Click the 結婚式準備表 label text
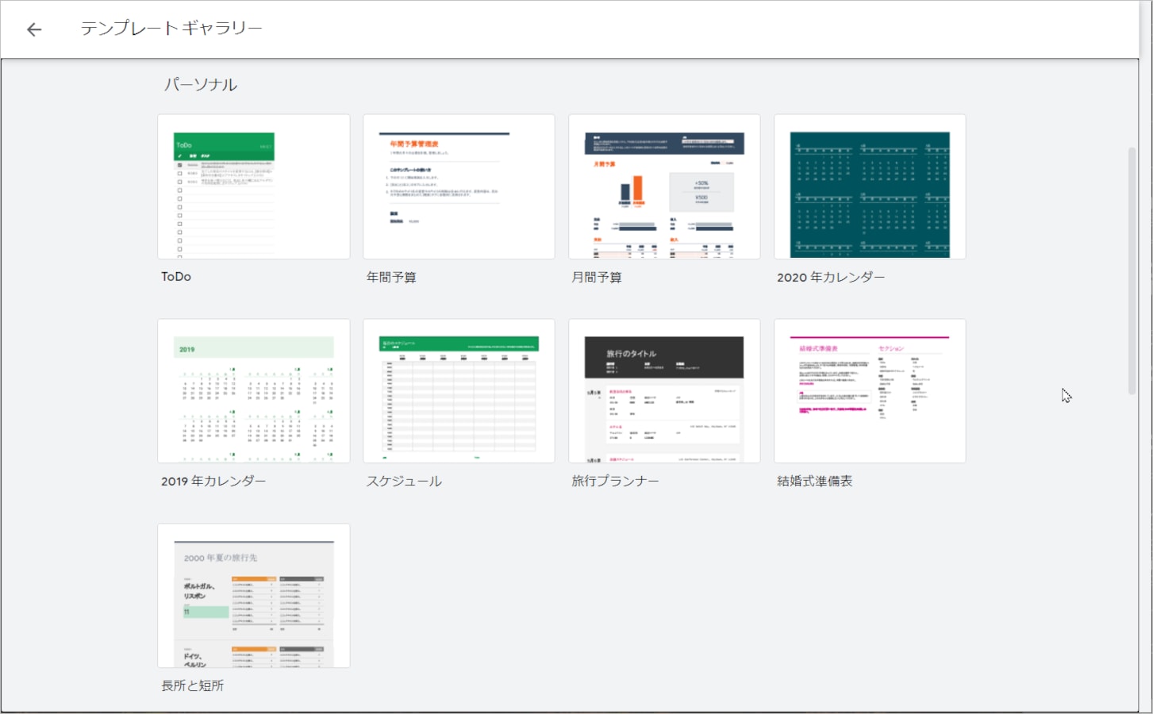Image resolution: width=1153 pixels, height=714 pixels. (814, 481)
